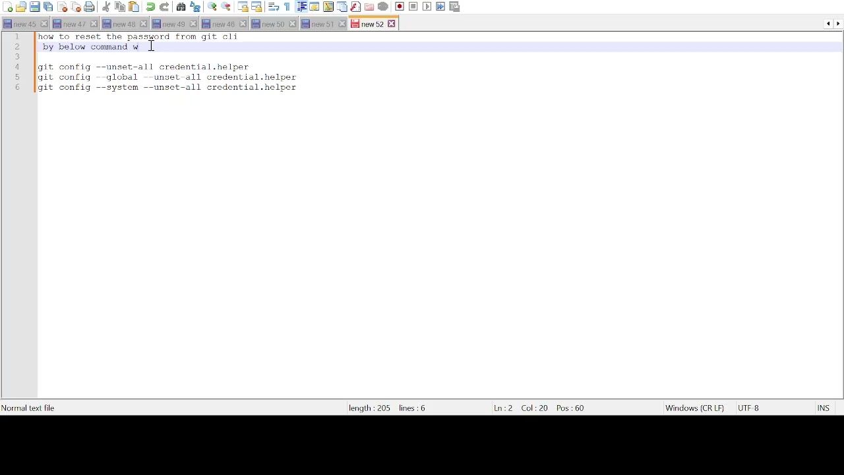Image resolution: width=844 pixels, height=475 pixels.
Task: Zoom out using the magnifier minus icon
Action: (226, 7)
